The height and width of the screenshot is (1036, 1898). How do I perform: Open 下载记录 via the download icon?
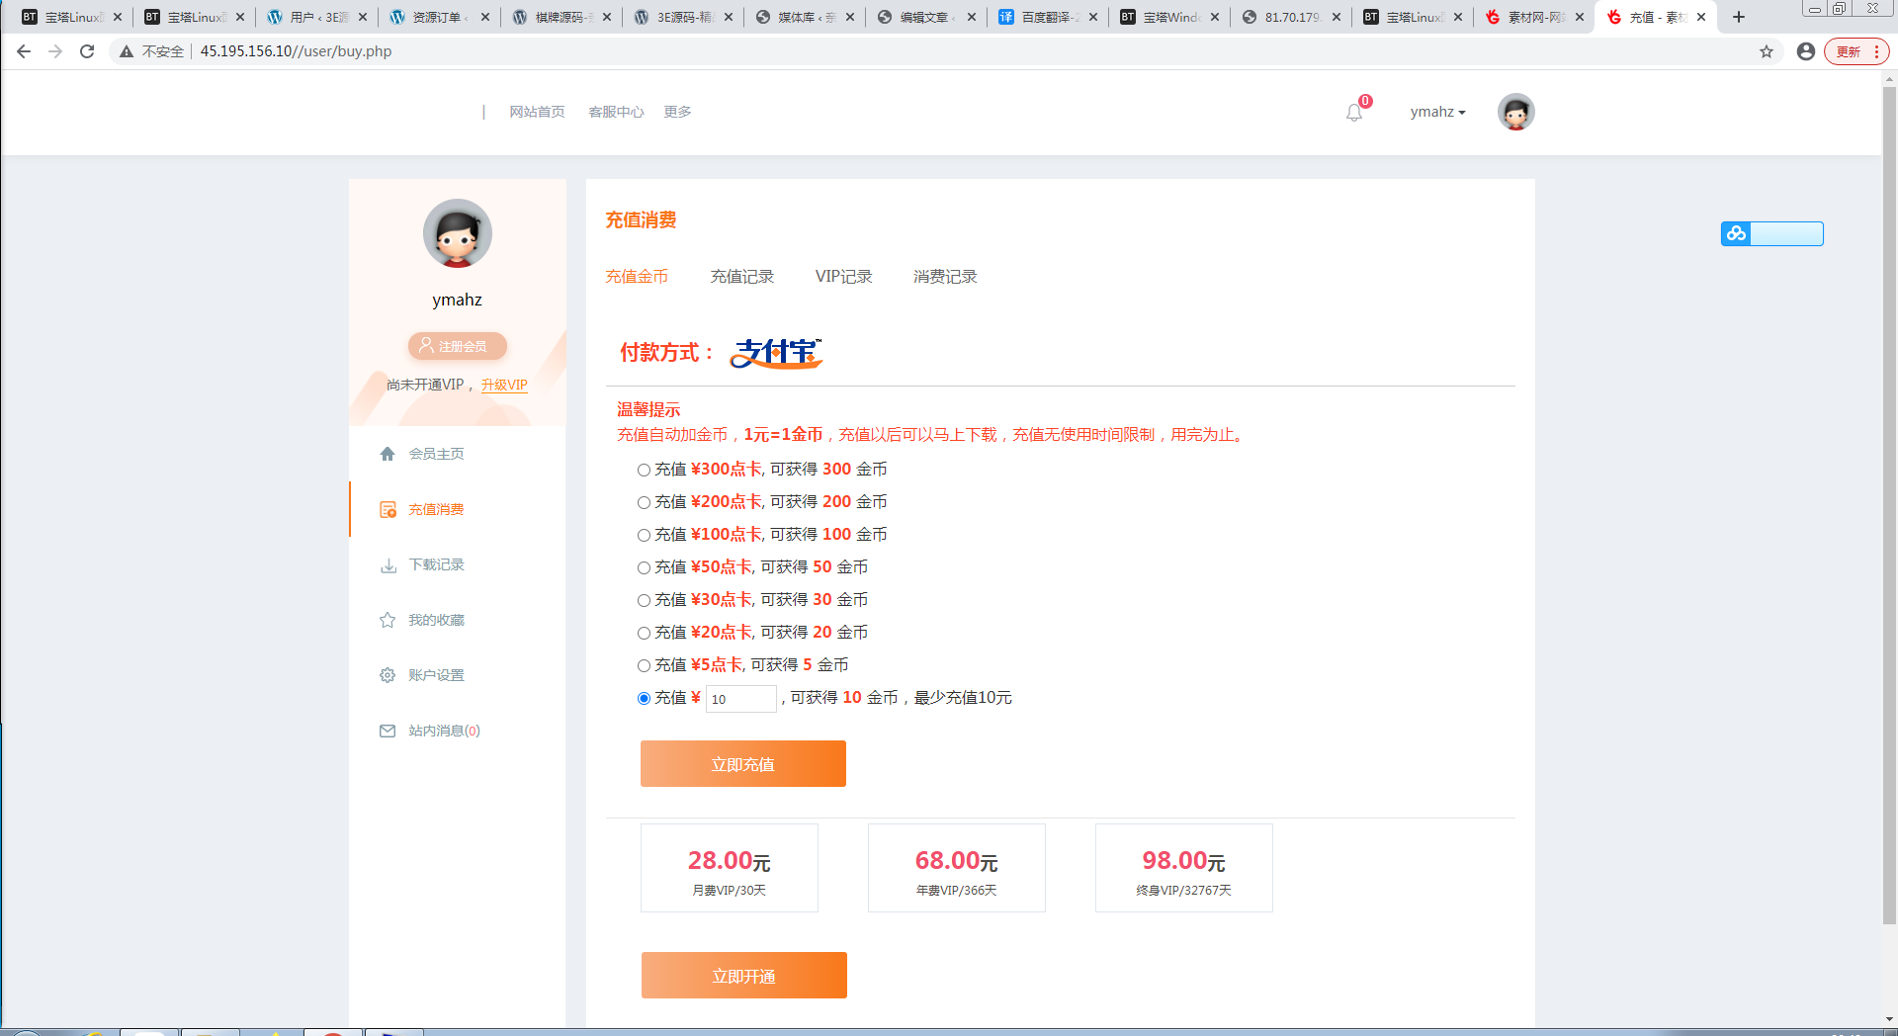[388, 564]
